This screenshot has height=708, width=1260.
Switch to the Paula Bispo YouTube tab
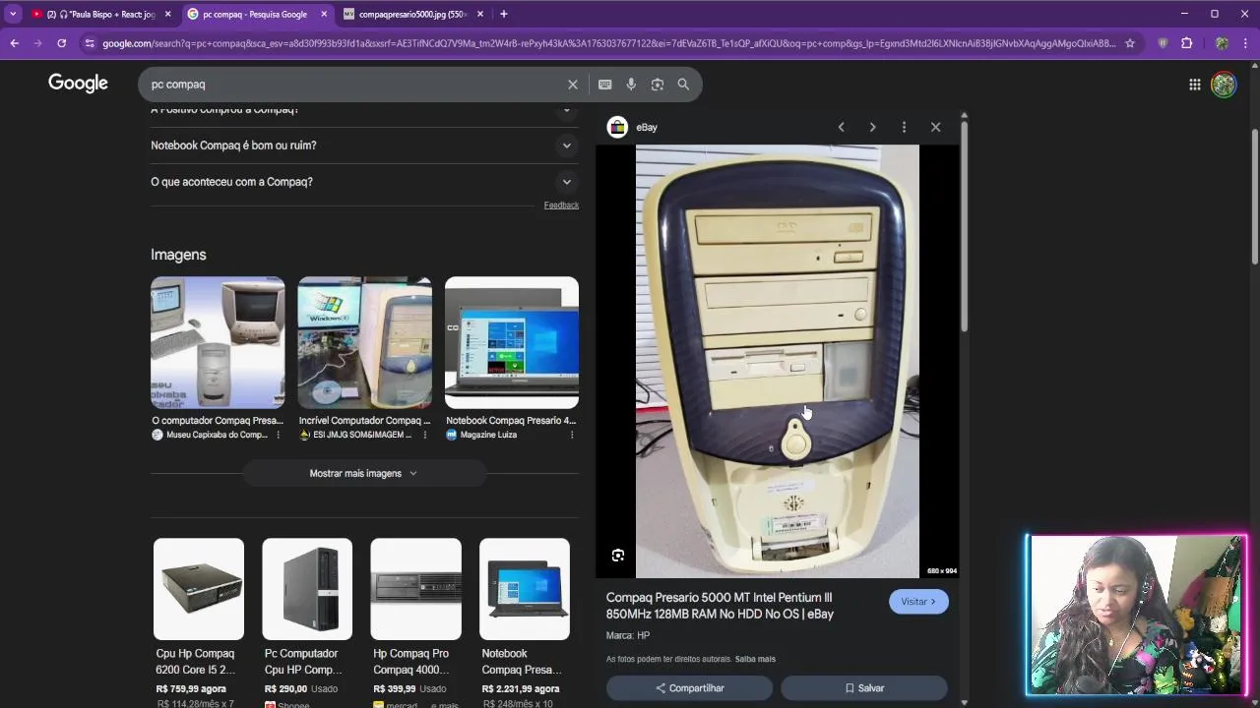coord(100,14)
